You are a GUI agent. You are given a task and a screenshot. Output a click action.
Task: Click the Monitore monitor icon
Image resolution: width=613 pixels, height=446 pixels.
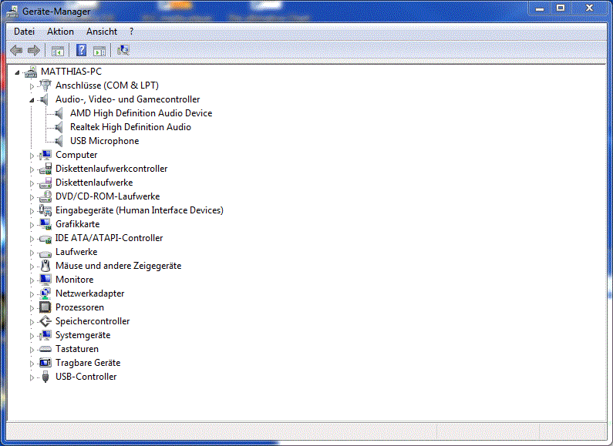tap(45, 280)
